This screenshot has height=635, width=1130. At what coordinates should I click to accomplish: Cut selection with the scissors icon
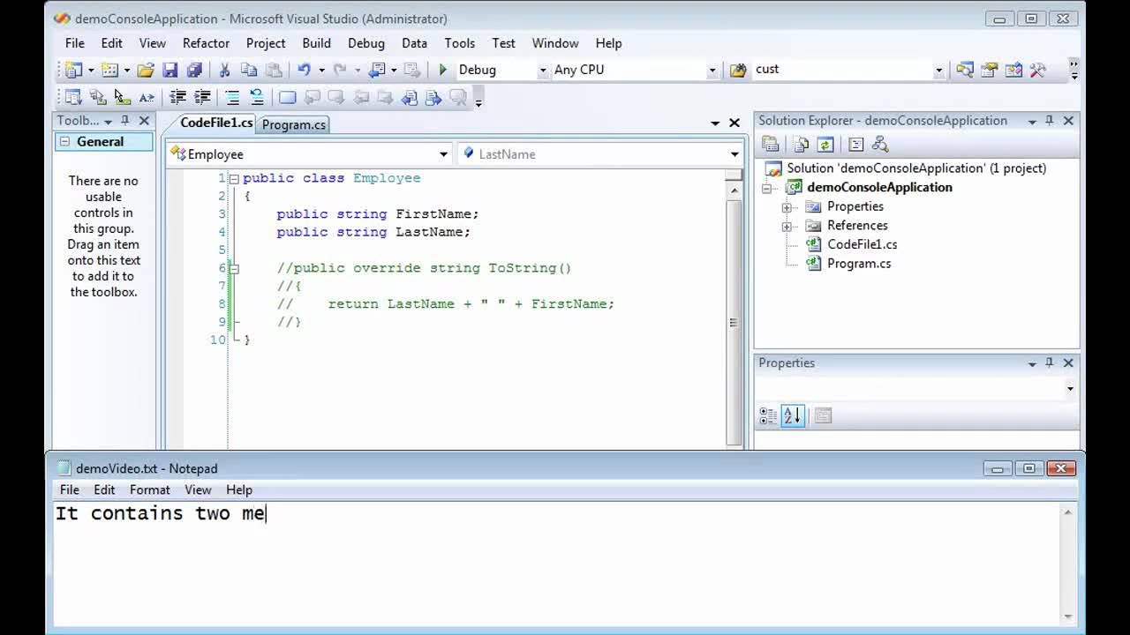tap(224, 70)
